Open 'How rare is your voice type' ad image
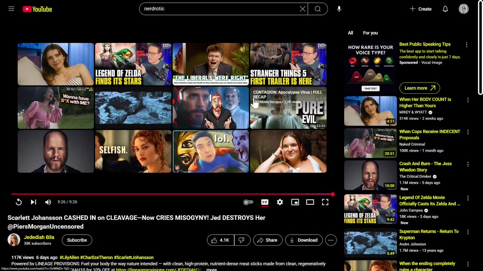Screen dimensions: 483x271 tap(370, 67)
